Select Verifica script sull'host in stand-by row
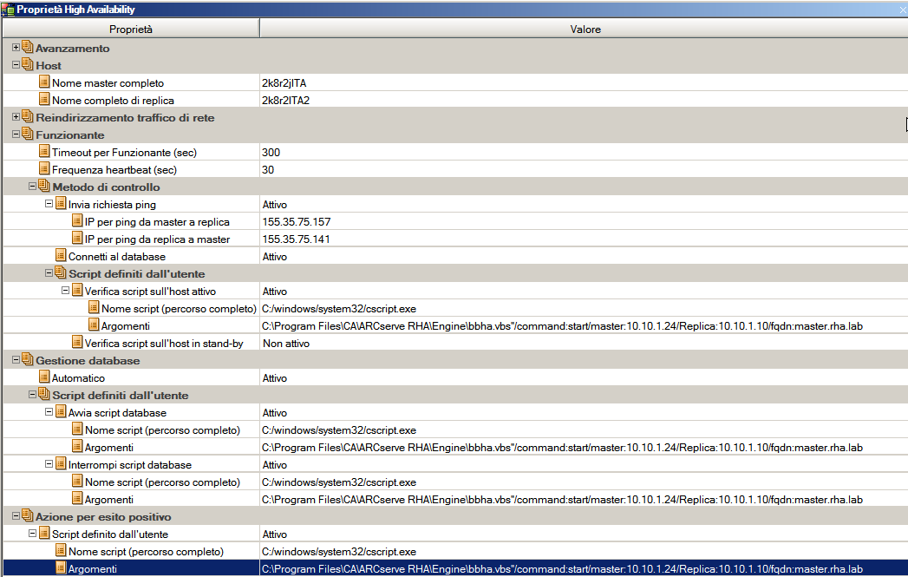Image resolution: width=908 pixels, height=577 pixels. [x=164, y=344]
